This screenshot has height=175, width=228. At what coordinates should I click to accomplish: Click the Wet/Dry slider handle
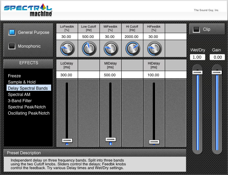pos(198,72)
